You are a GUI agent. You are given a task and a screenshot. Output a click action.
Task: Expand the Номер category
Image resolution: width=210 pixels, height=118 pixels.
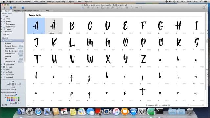[2, 21]
